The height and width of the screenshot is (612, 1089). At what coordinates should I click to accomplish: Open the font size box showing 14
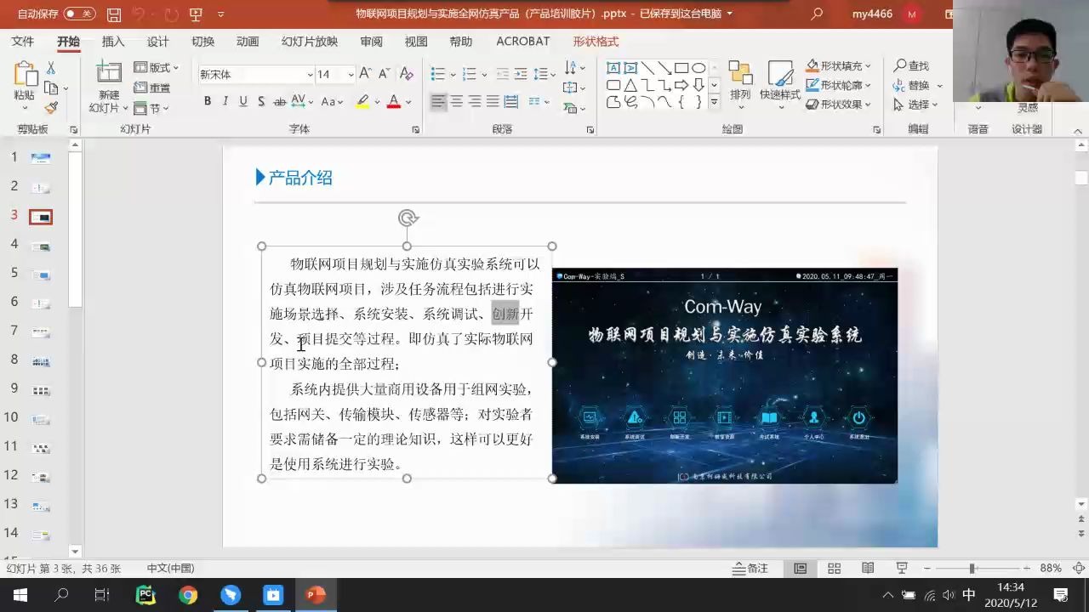point(335,75)
